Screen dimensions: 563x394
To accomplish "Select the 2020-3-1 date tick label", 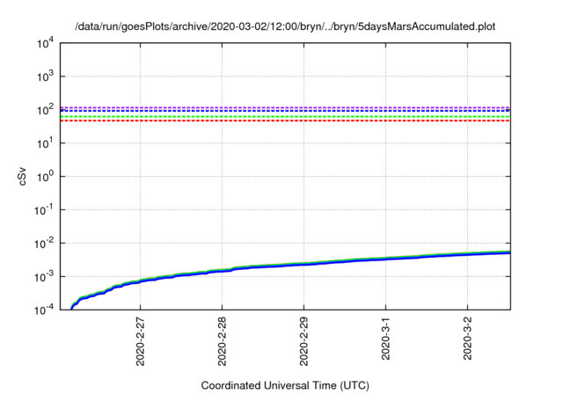I will click(x=385, y=339).
